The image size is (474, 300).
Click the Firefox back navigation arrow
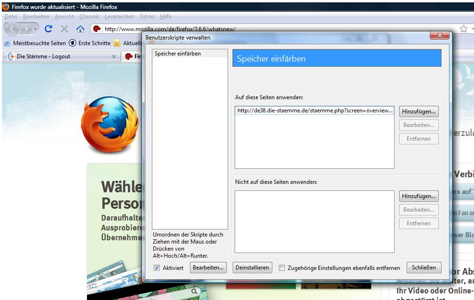(12, 29)
